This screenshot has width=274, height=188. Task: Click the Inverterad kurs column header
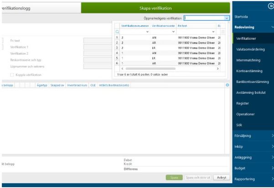coord(77,85)
